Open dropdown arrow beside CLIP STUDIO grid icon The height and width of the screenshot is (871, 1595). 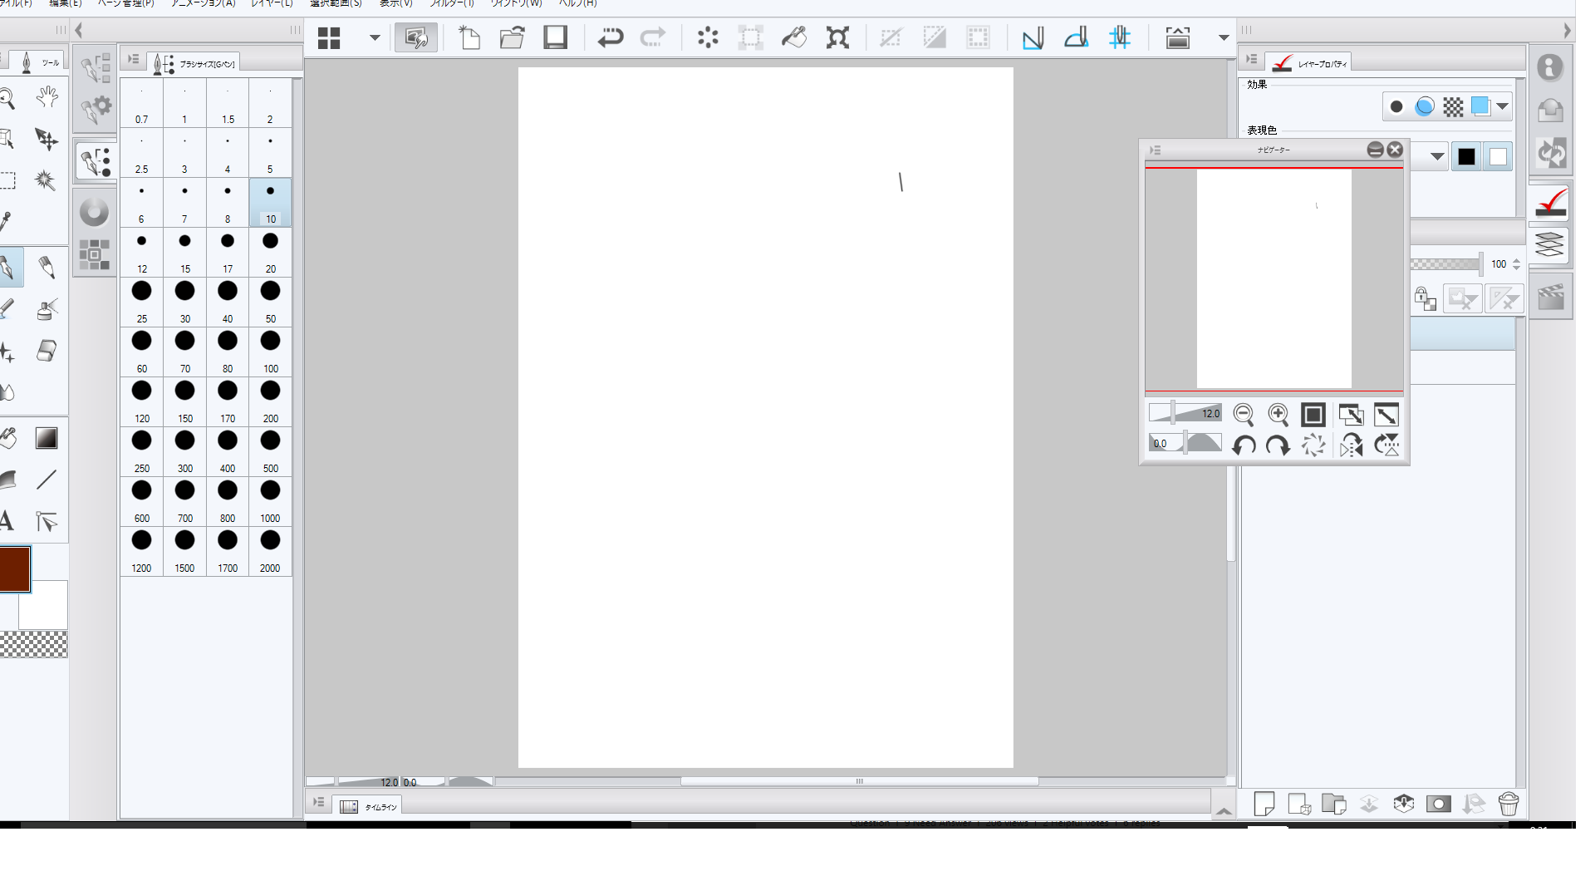[375, 37]
